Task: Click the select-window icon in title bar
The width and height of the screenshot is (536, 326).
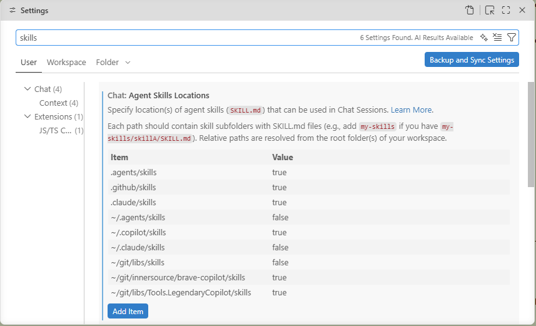Action: point(490,10)
